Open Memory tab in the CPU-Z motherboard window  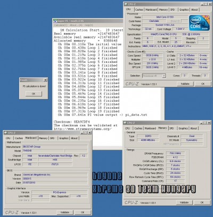click(43, 138)
